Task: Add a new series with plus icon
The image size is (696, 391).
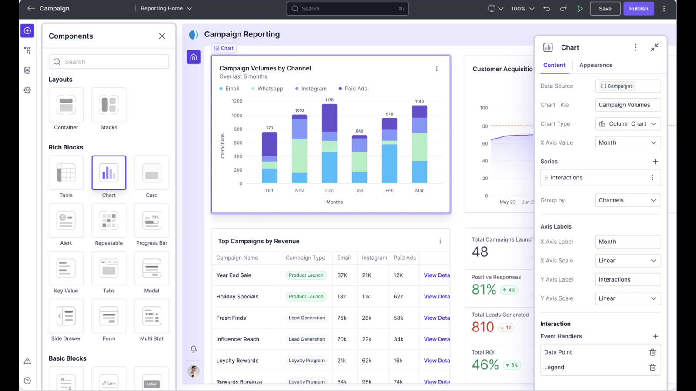Action: pos(655,162)
